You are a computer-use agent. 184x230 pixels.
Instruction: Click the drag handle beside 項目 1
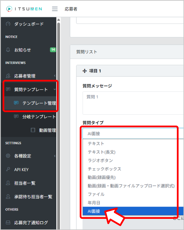pos(84,71)
